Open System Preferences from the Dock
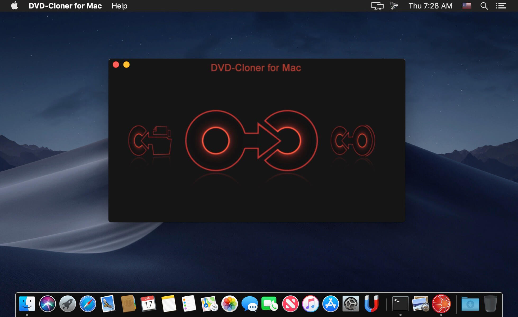Viewport: 518px width, 317px height. (x=351, y=304)
